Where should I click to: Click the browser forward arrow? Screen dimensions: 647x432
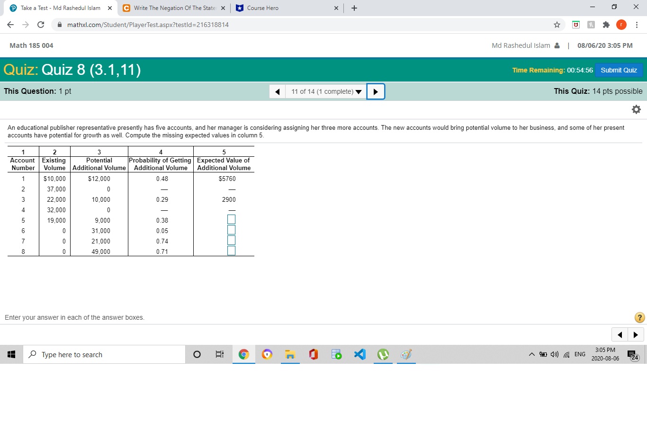(x=26, y=25)
